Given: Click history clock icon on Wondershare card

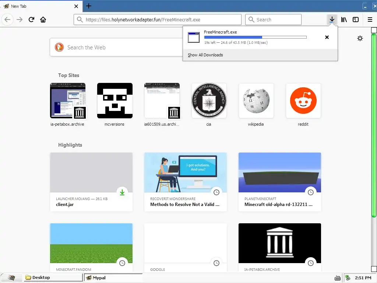Looking at the screenshot, I should pyautogui.click(x=216, y=192).
